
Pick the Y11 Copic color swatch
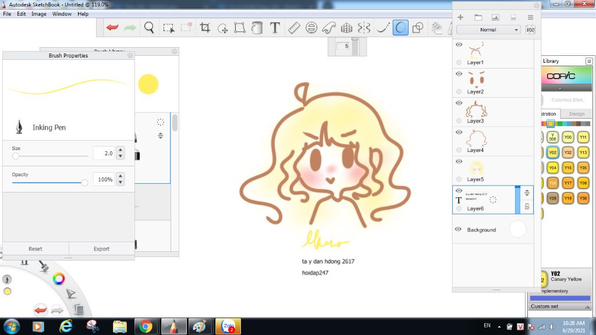(583, 137)
